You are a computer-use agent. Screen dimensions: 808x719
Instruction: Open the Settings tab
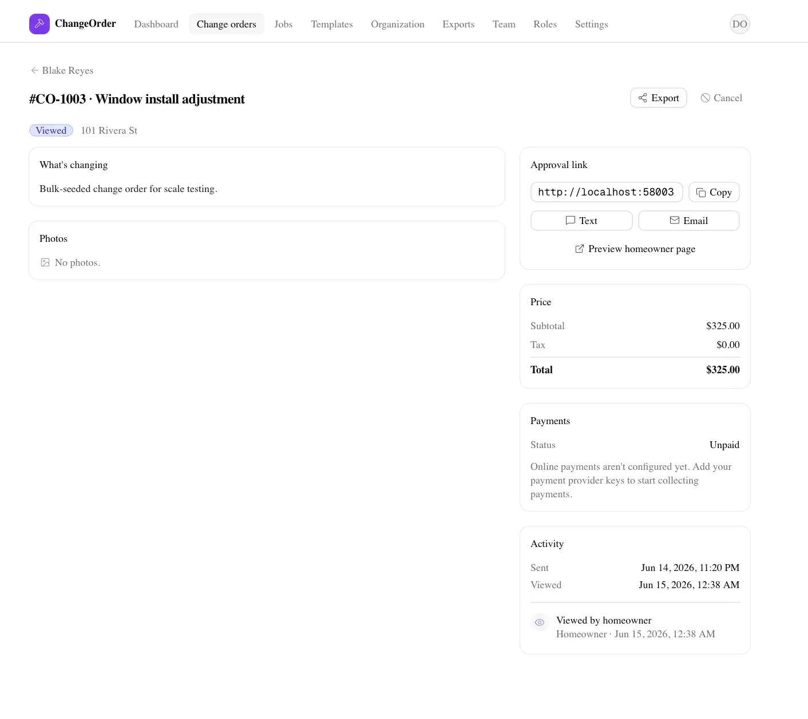(x=592, y=24)
